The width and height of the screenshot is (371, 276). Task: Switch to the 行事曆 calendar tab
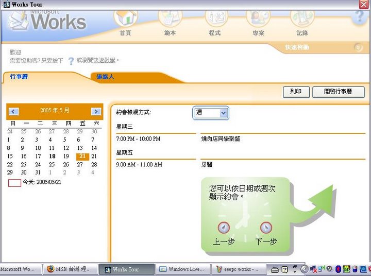(x=19, y=77)
